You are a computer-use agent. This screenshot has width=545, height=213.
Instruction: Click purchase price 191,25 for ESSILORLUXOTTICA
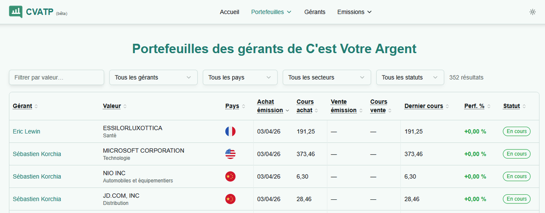tap(306, 132)
